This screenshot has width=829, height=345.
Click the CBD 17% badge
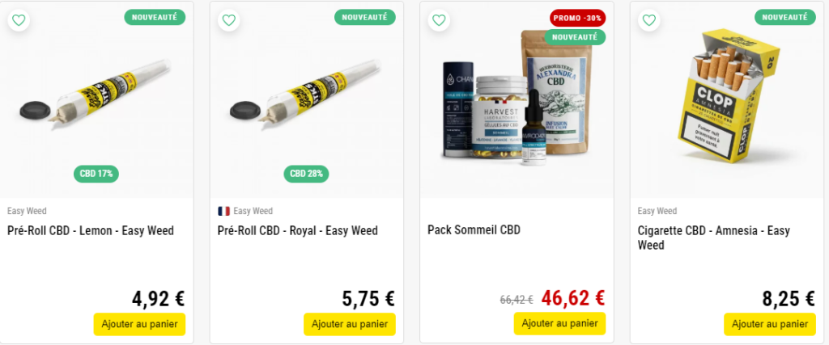(x=96, y=174)
